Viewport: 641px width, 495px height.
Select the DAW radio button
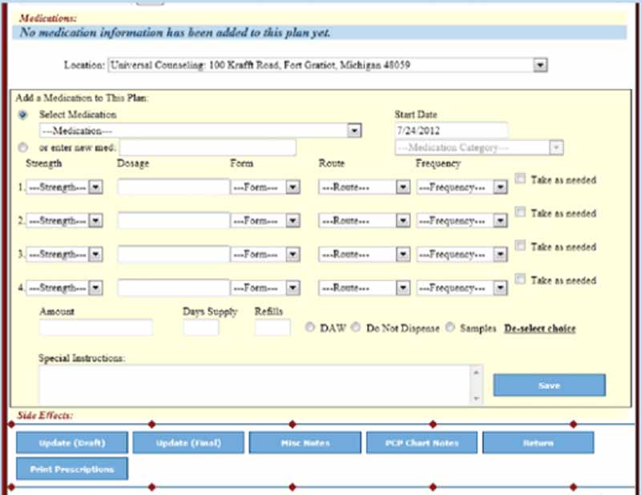(x=310, y=328)
